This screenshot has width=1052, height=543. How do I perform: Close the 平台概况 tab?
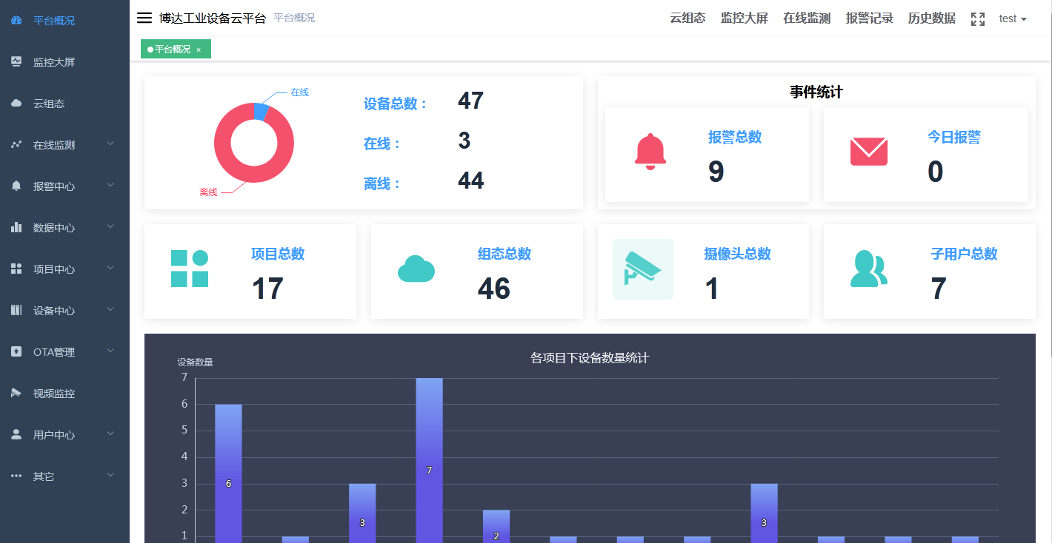pyautogui.click(x=199, y=50)
